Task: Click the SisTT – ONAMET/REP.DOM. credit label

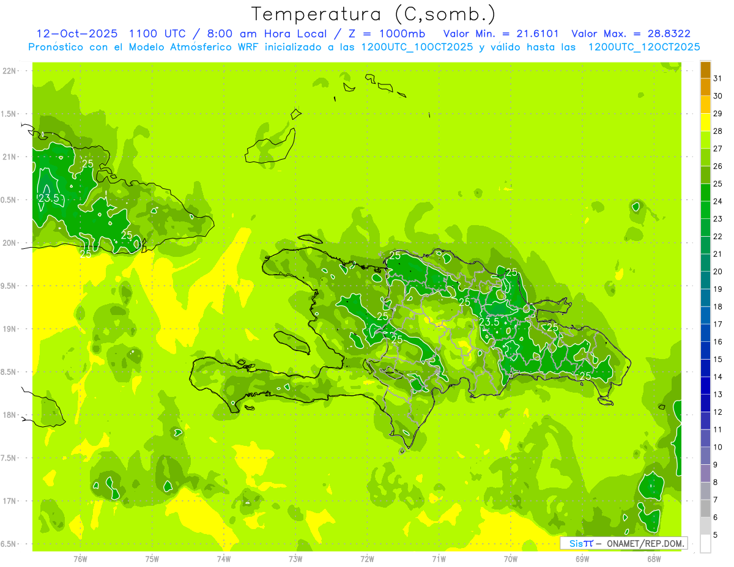Action: point(623,543)
